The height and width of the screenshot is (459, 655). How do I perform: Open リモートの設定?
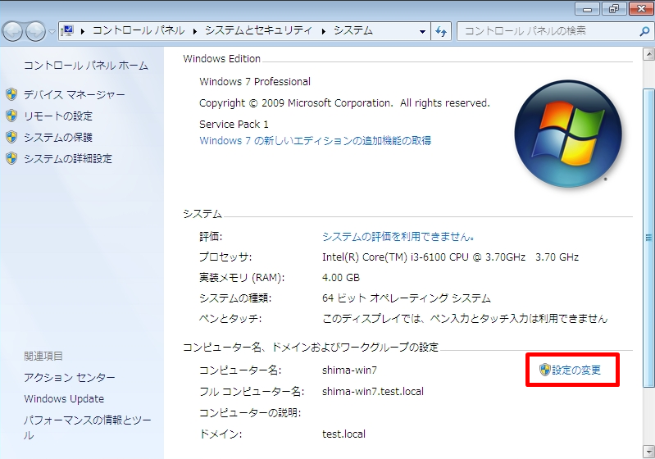pyautogui.click(x=58, y=116)
